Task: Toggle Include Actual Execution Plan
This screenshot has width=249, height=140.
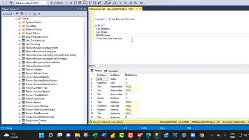Action: click(90, 3)
